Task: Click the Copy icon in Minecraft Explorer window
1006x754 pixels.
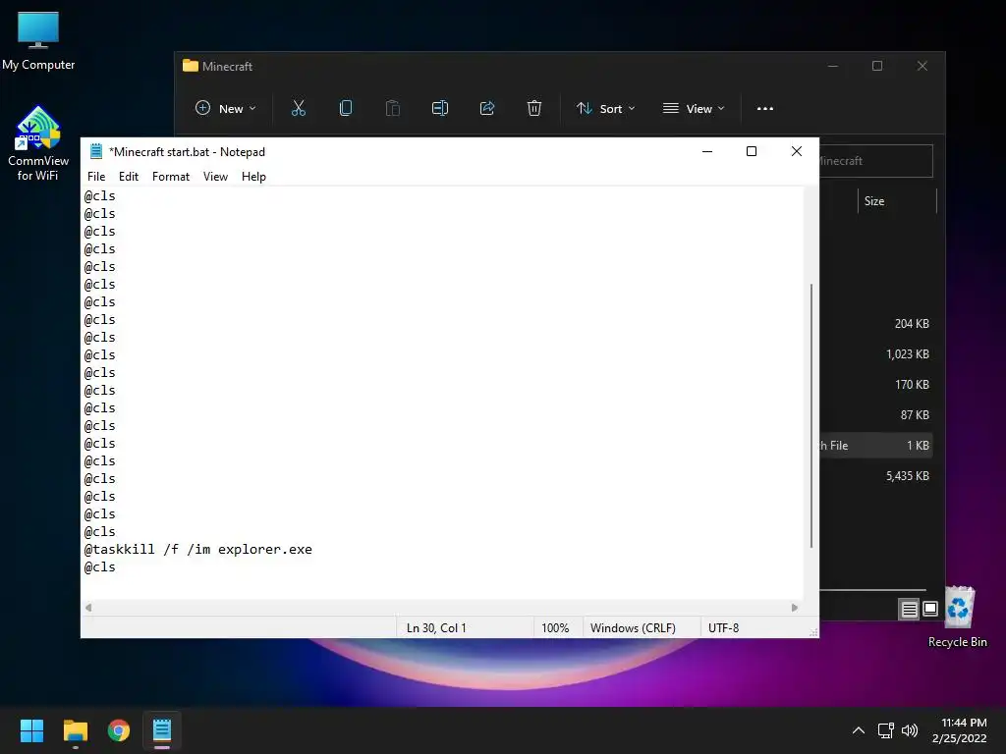Action: (345, 108)
